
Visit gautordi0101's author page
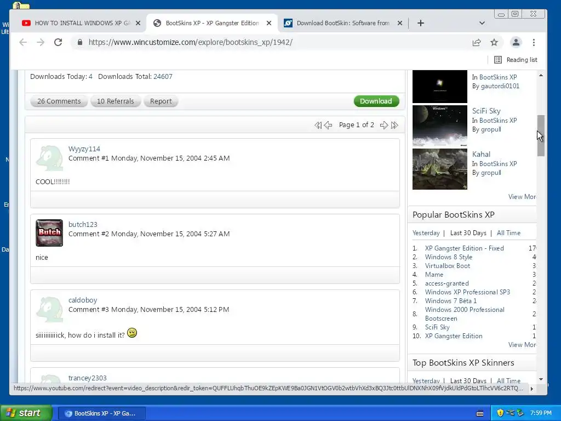[500, 86]
